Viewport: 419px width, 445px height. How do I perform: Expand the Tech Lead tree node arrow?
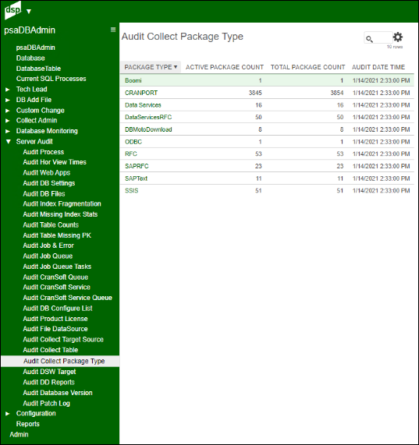click(x=8, y=90)
